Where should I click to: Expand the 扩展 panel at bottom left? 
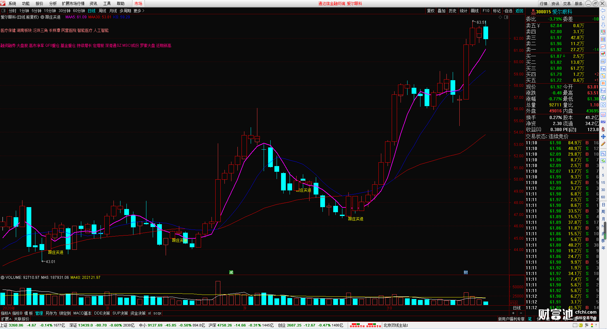point(6,319)
